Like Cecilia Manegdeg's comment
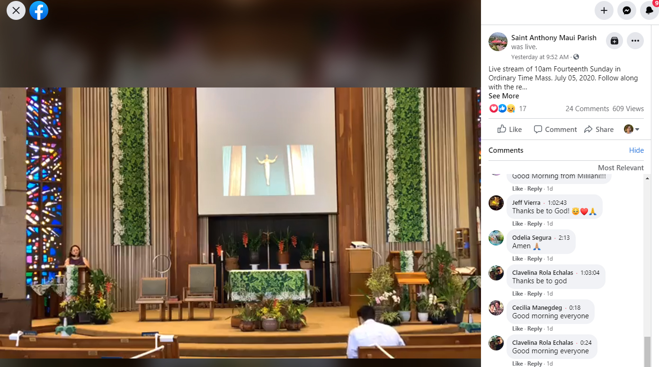The height and width of the screenshot is (367, 659). pos(517,329)
